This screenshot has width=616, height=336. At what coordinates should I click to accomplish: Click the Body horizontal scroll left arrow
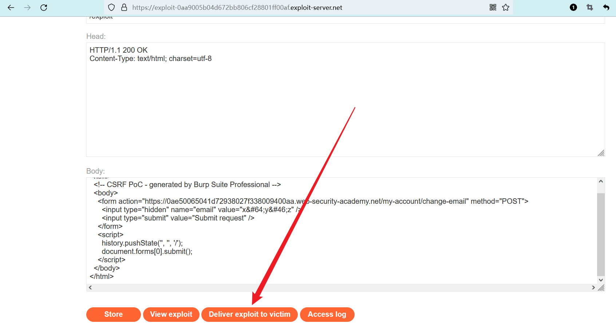pos(90,288)
